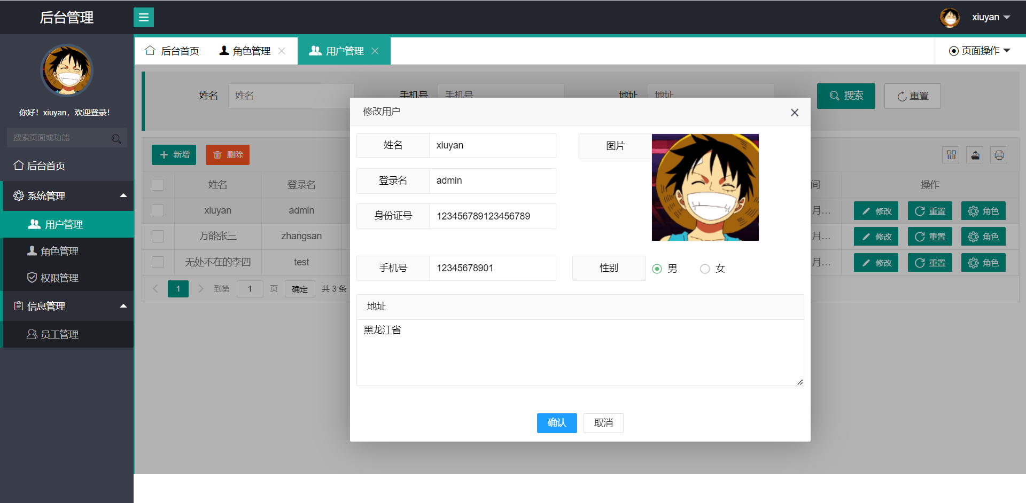Viewport: 1026px width, 503px height.
Task: Click the 登录名 column header
Action: tap(301, 185)
